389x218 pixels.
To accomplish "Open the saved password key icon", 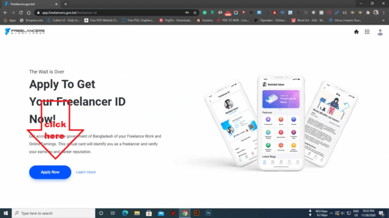I will point(187,13).
